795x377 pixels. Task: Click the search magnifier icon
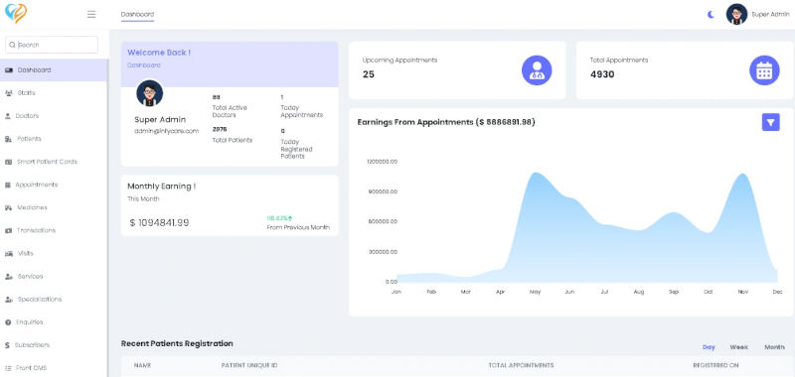pos(12,45)
